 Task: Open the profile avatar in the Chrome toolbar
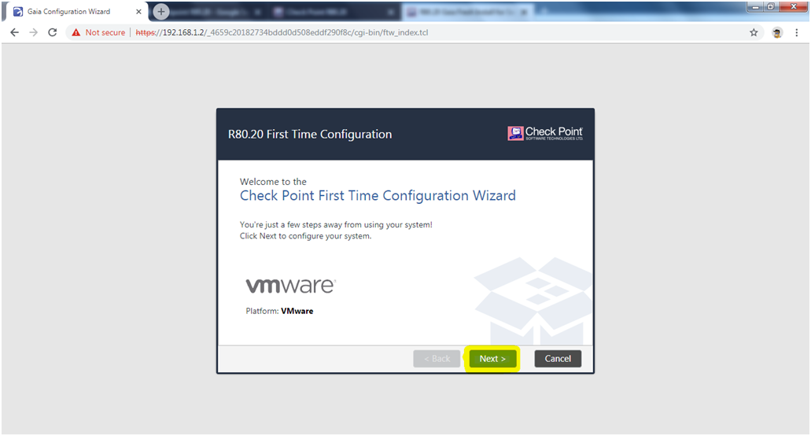coord(777,32)
